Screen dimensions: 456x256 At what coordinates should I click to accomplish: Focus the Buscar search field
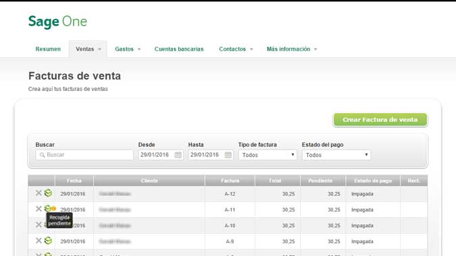pos(84,155)
